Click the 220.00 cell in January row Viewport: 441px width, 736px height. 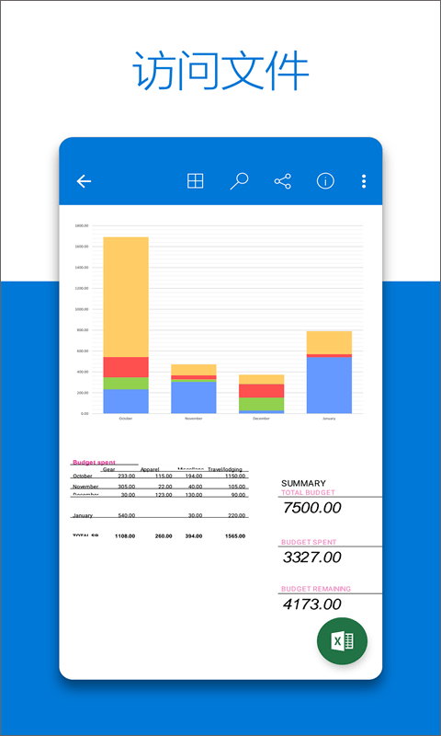click(x=236, y=515)
